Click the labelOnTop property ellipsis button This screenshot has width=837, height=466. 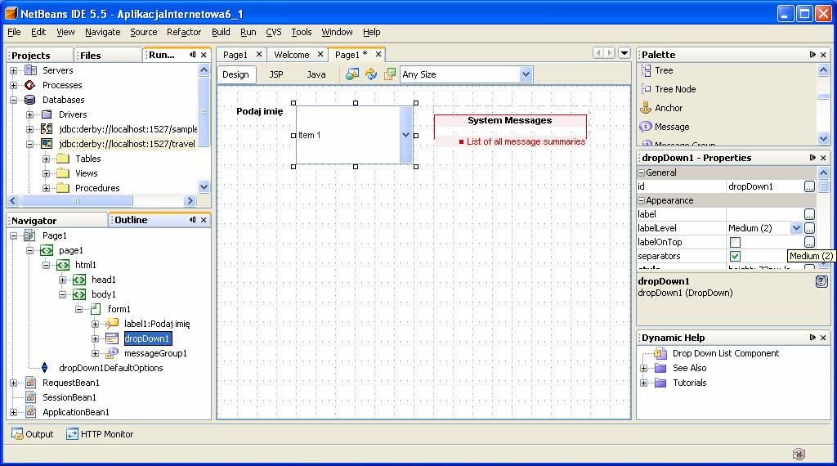[809, 242]
